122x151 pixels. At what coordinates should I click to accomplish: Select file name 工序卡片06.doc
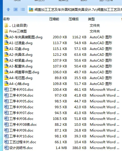[21, 107]
